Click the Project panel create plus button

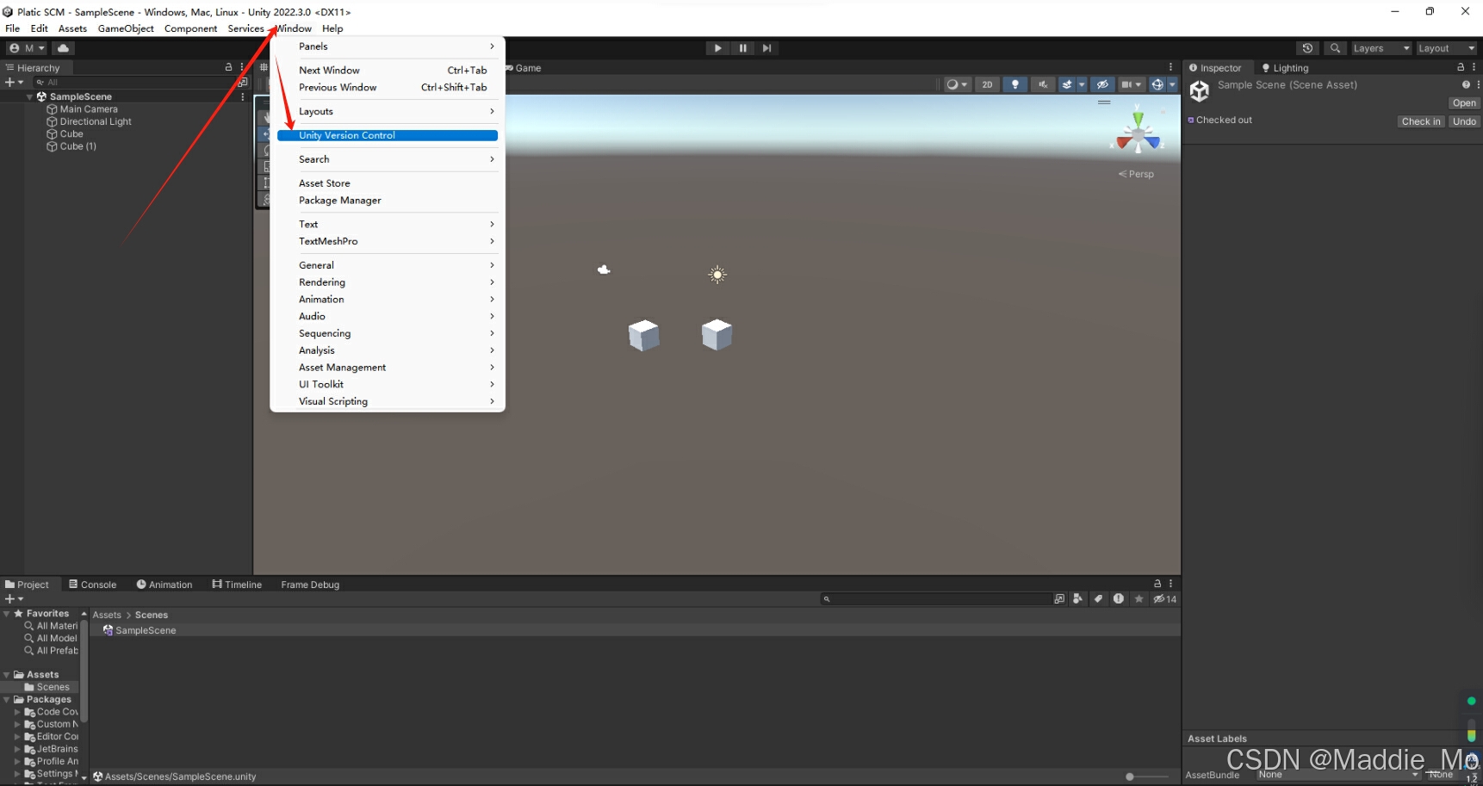click(14, 599)
